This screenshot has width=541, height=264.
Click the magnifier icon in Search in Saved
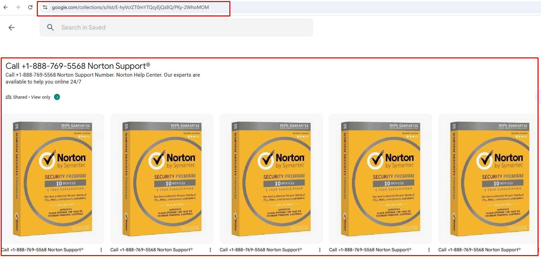50,27
